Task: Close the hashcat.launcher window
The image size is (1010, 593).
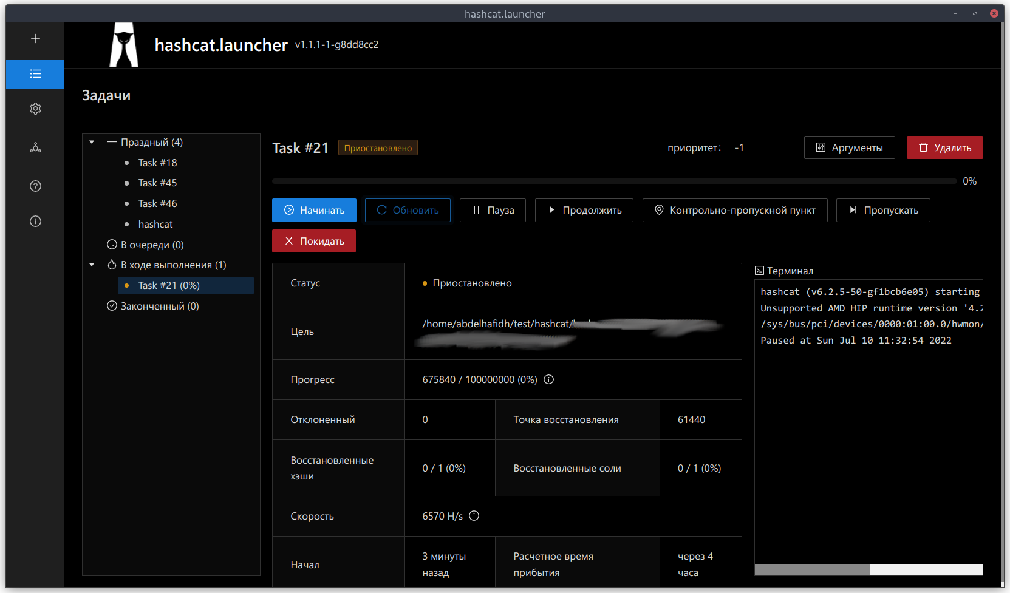Action: (994, 13)
